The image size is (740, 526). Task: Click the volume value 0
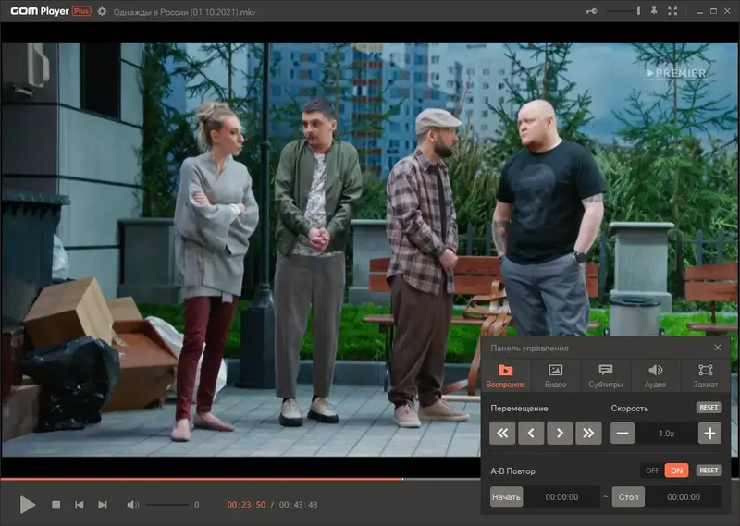pos(197,505)
